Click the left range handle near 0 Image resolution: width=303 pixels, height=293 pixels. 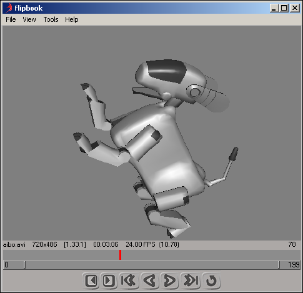[x=24, y=265]
